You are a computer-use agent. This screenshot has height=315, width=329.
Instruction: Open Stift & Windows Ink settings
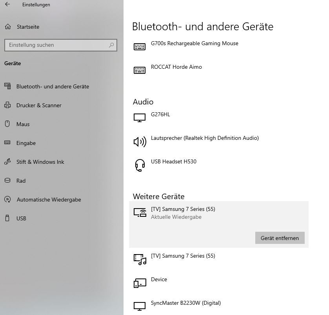click(40, 162)
